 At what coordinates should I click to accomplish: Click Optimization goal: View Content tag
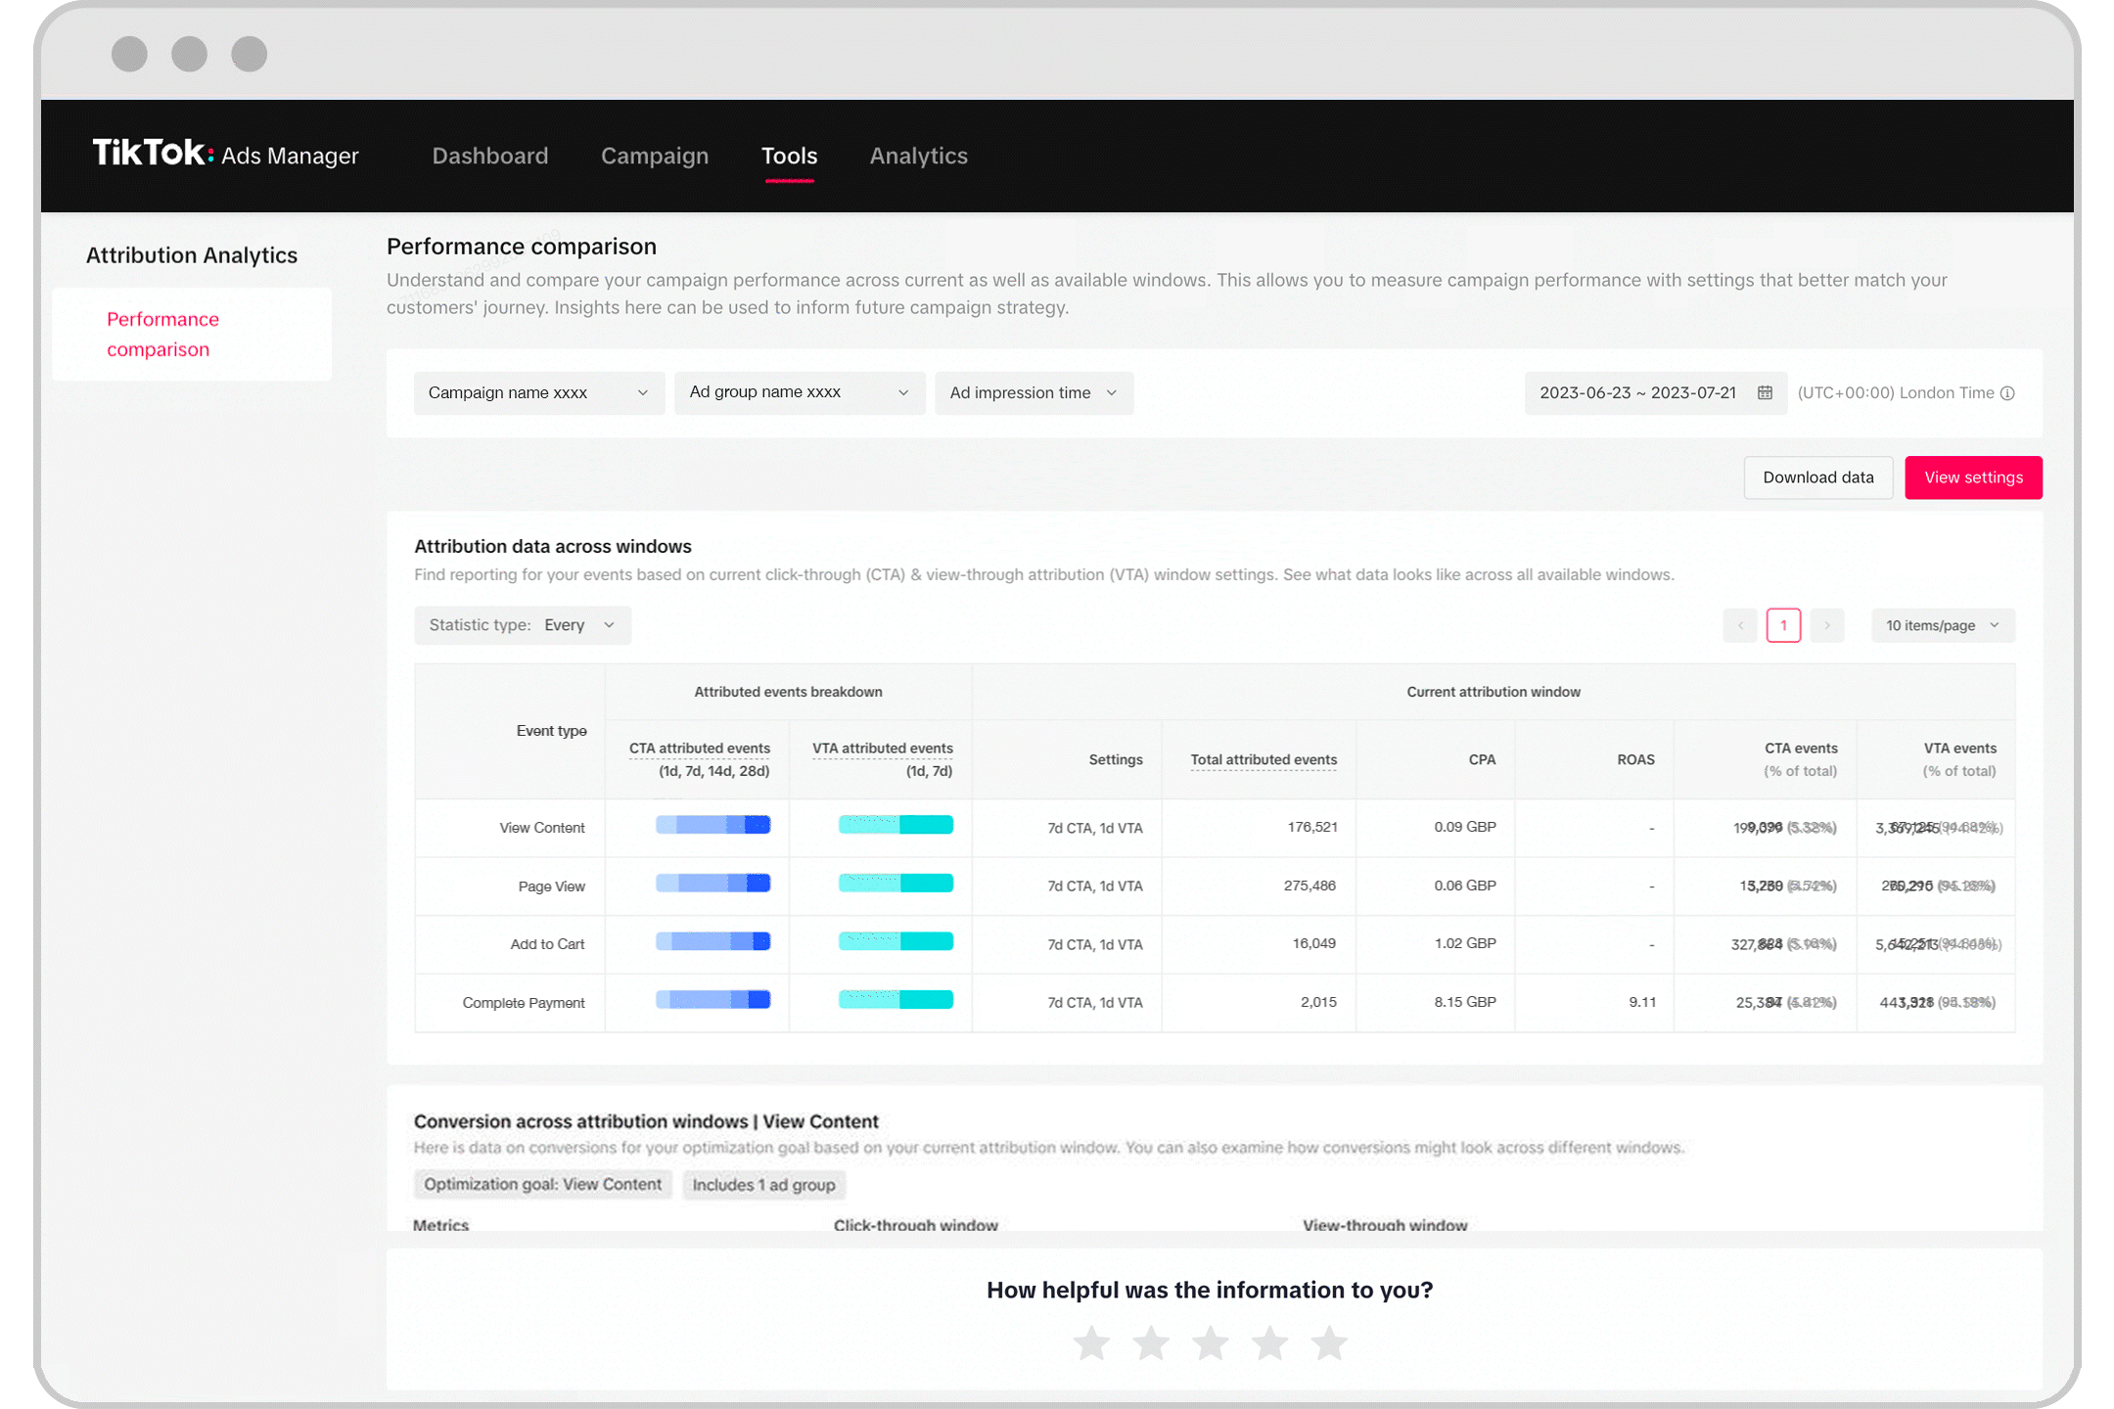tap(543, 1185)
